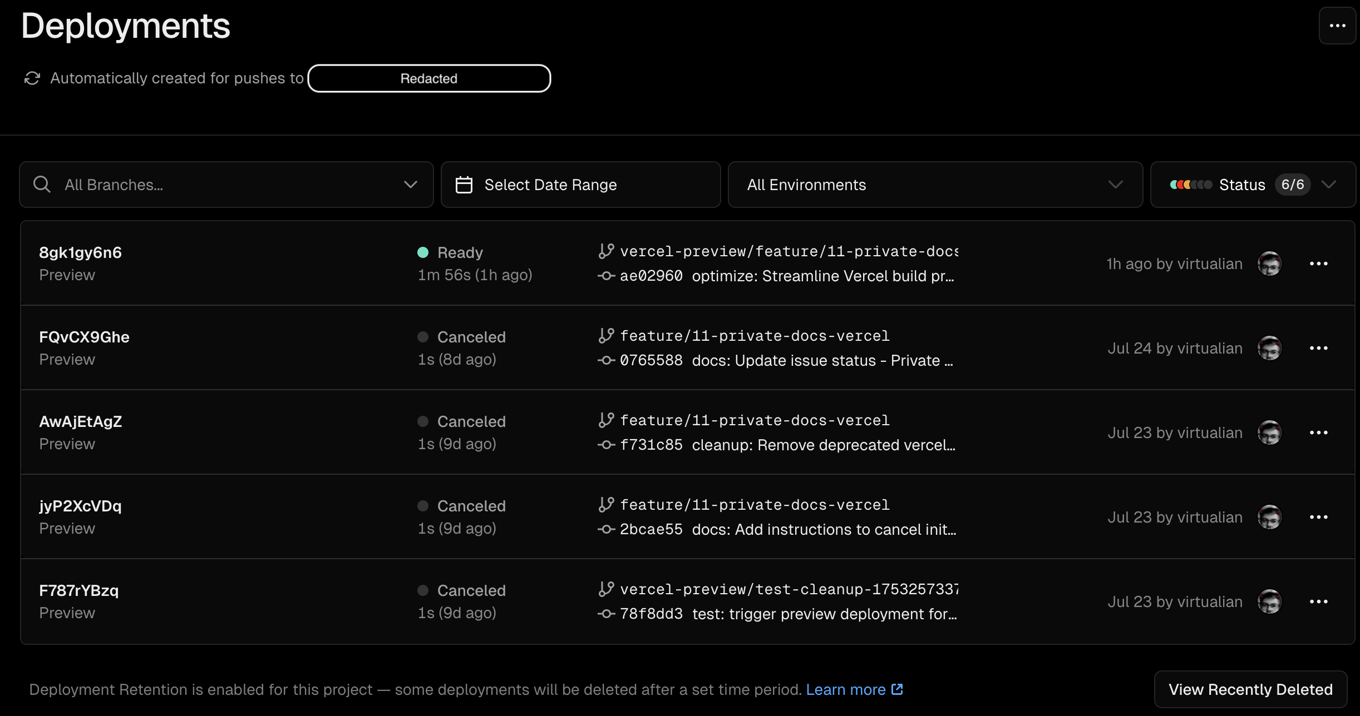The image size is (1360, 716).
Task: Expand the All Branches dropdown
Action: point(410,185)
